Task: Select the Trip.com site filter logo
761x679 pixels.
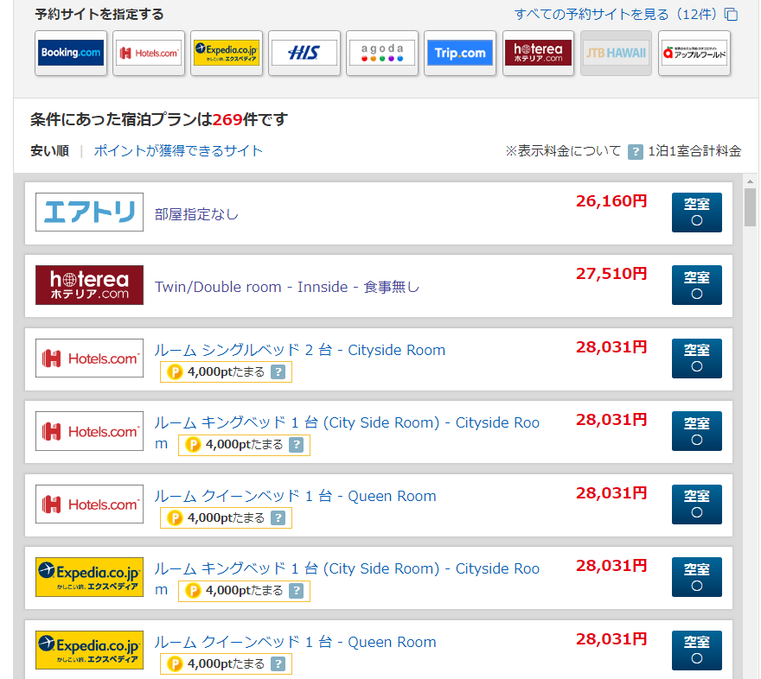Action: [x=460, y=53]
